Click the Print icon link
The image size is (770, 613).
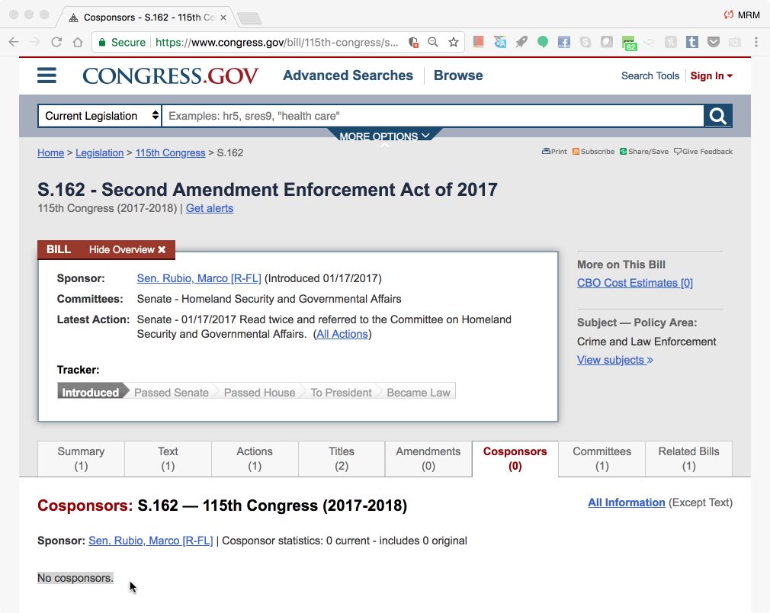pos(554,151)
